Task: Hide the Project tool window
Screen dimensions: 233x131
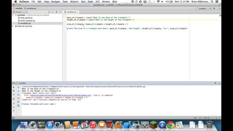Action: coord(60,12)
